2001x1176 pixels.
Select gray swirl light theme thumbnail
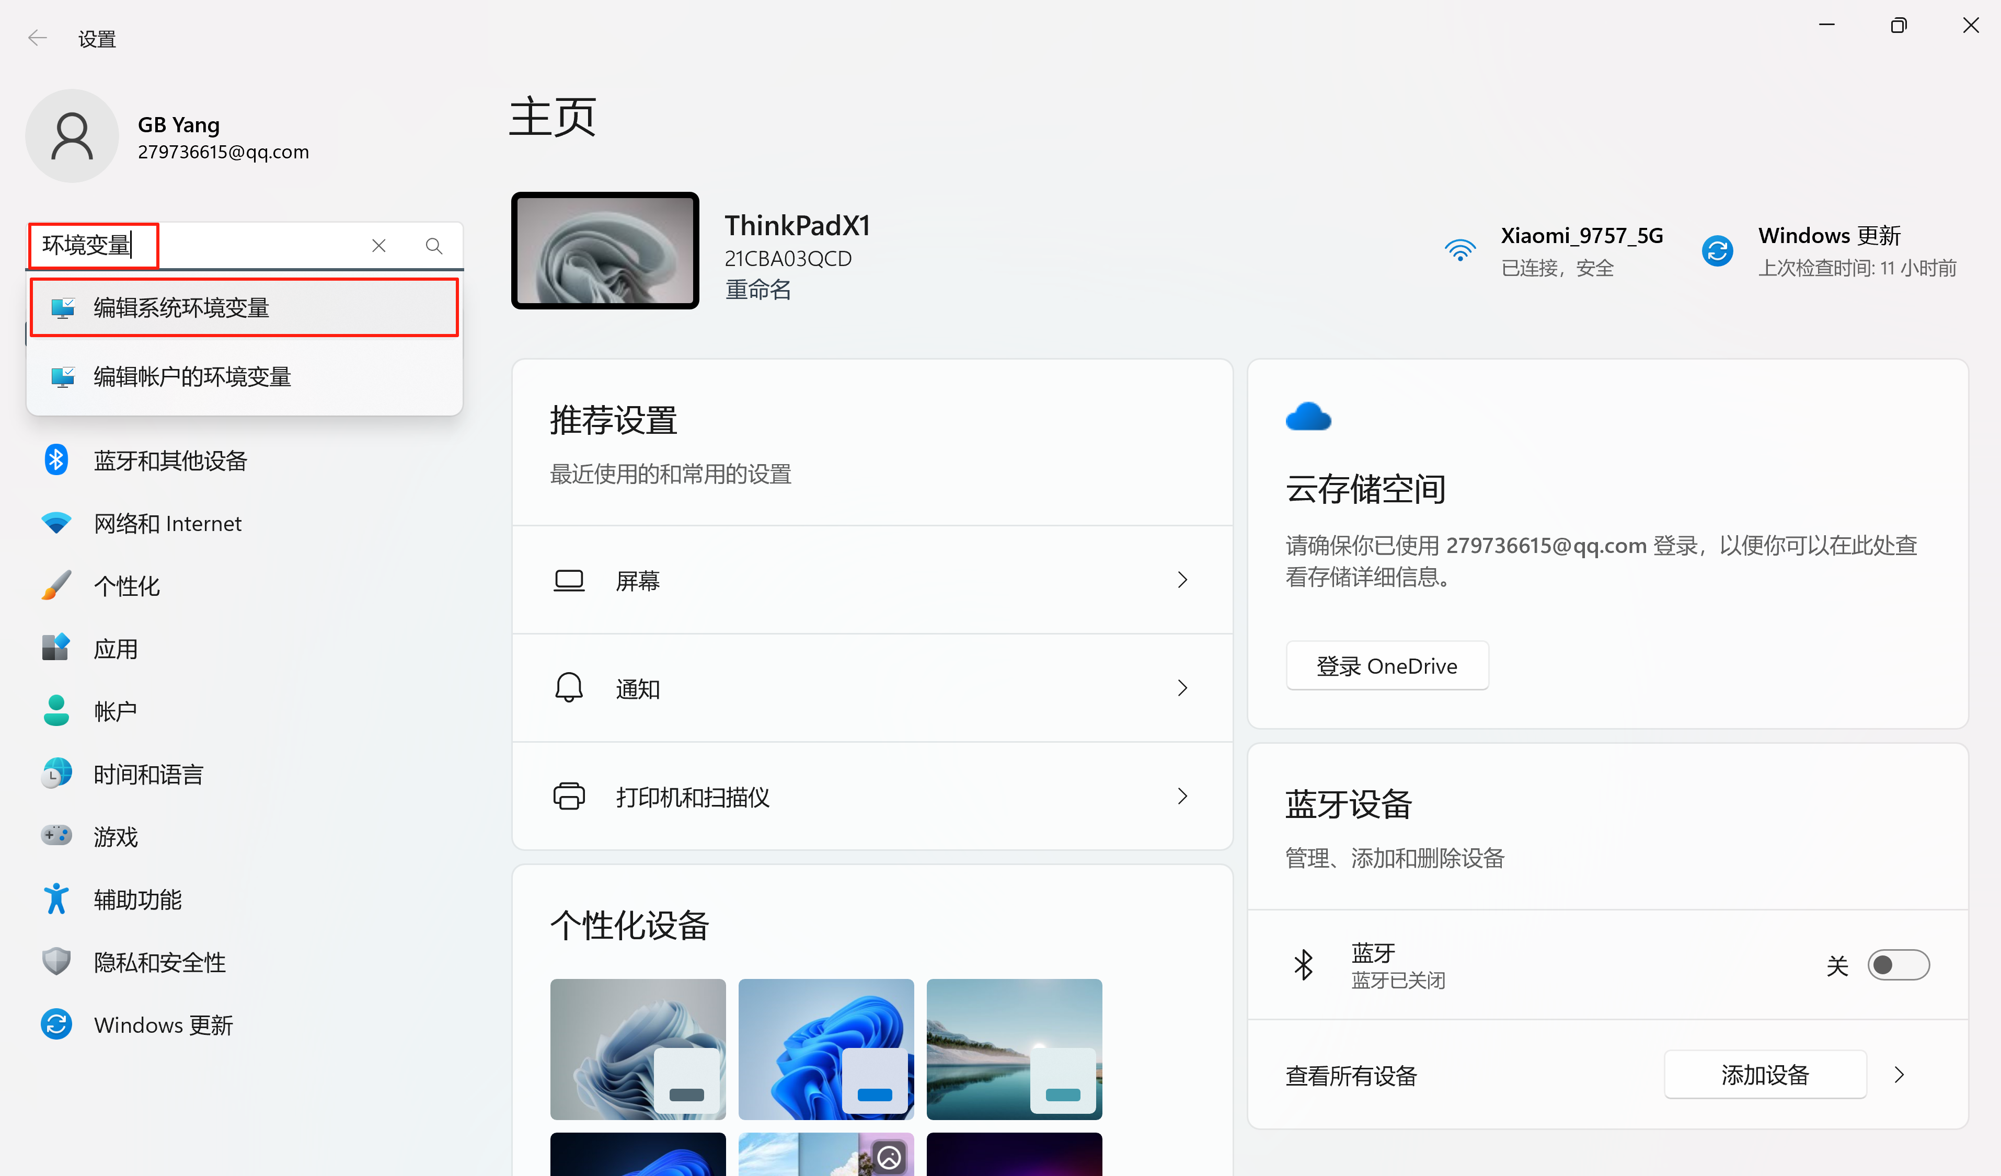pyautogui.click(x=638, y=1049)
